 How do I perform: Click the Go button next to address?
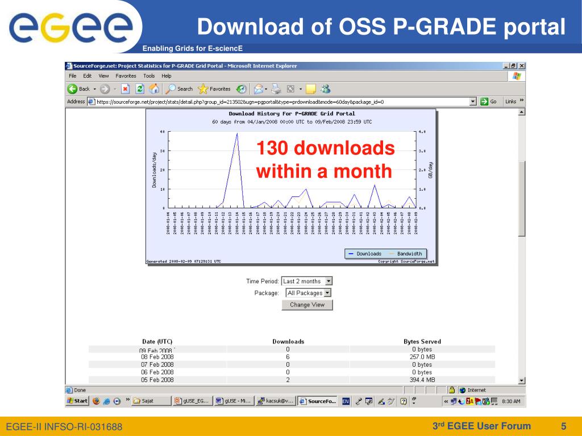click(488, 102)
